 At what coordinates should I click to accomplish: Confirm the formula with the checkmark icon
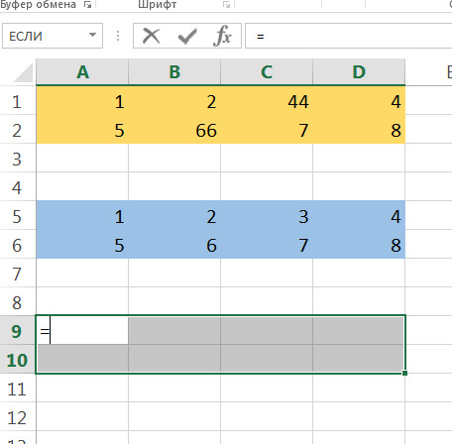(x=187, y=36)
